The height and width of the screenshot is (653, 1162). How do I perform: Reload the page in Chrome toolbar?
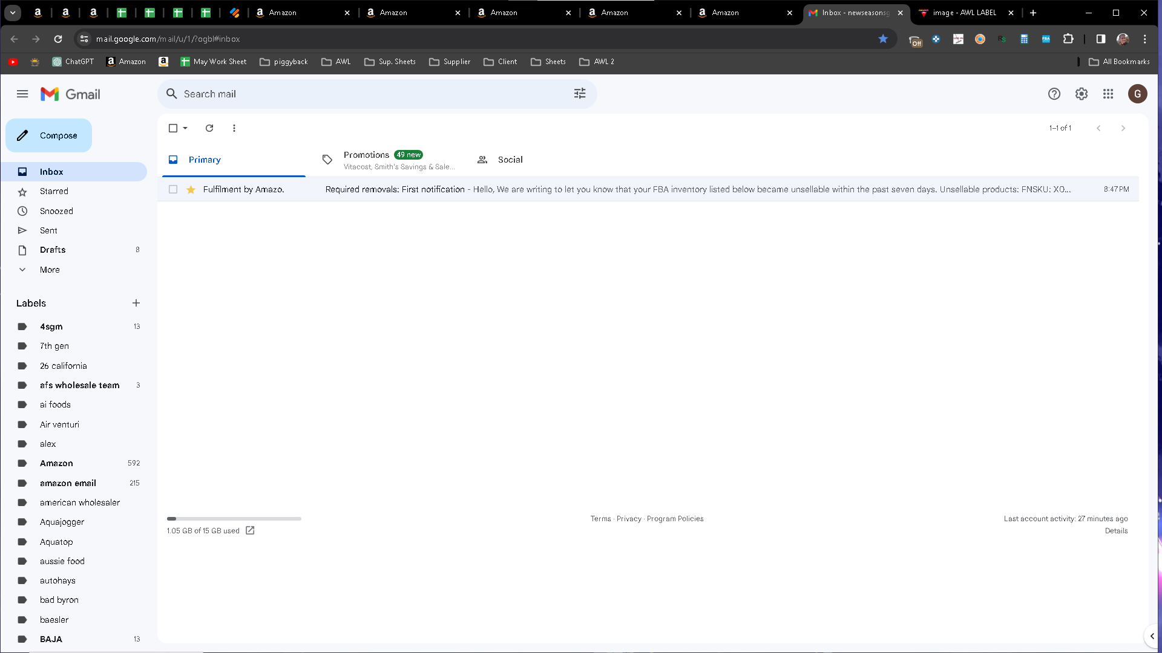[58, 39]
